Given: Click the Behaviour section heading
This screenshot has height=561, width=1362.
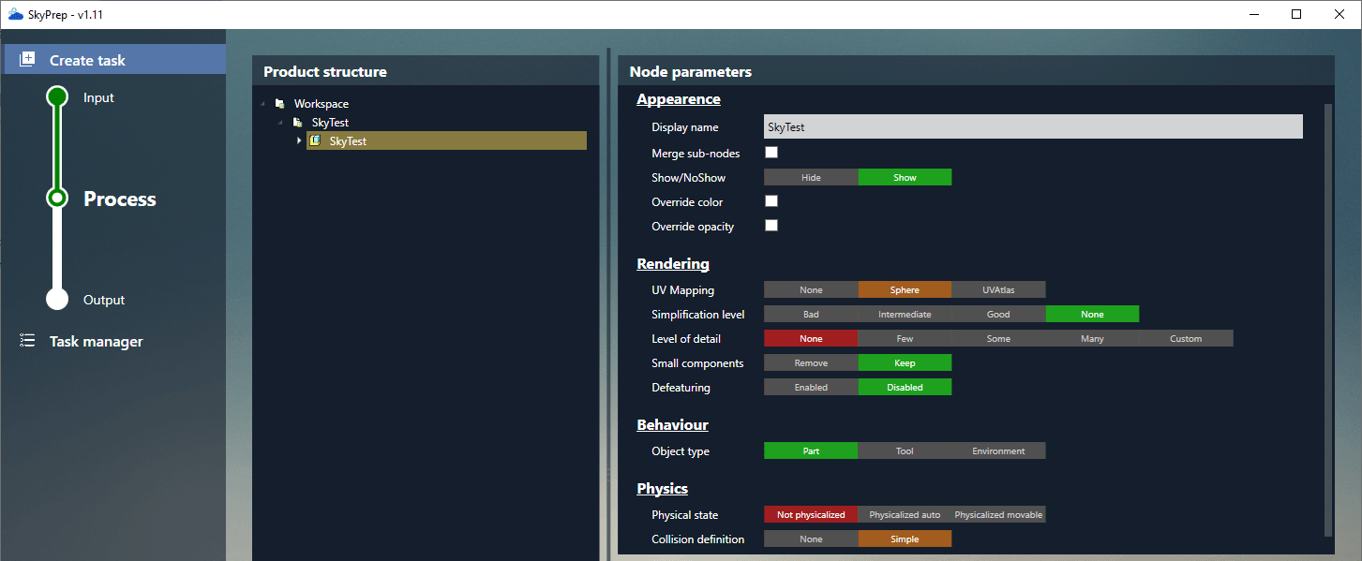Looking at the screenshot, I should (672, 425).
